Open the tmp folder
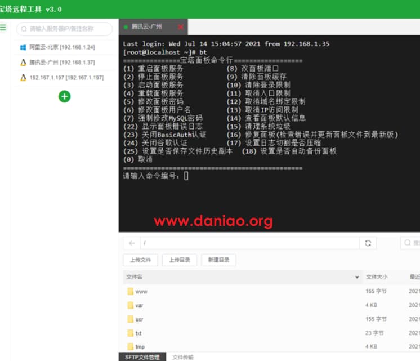The width and height of the screenshot is (420, 361). click(136, 347)
